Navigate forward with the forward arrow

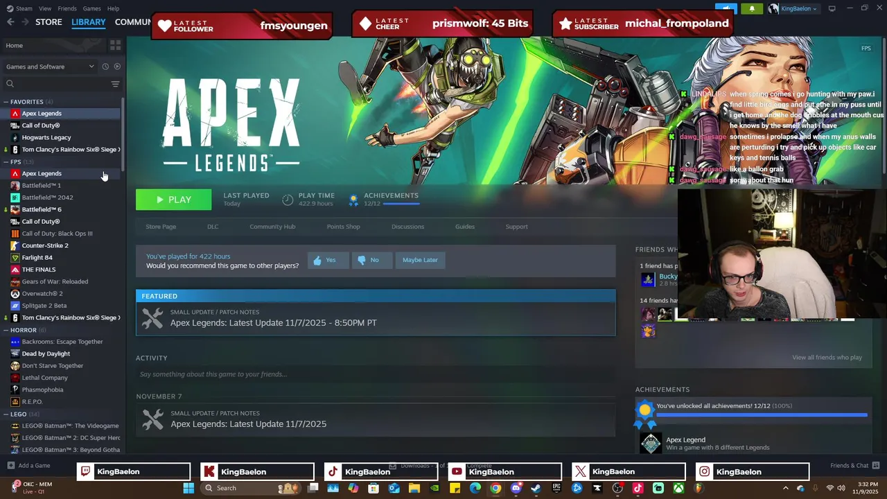coord(25,22)
